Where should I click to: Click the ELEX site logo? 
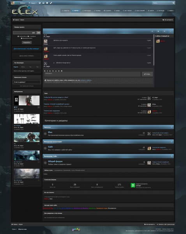(25, 11)
